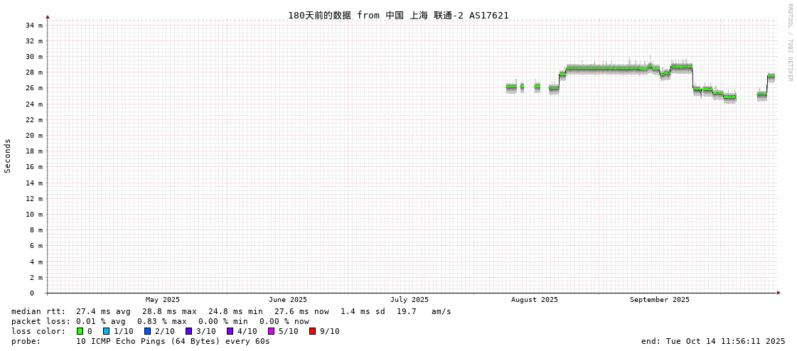The image size is (797, 351).
Task: Click the graph title with AS17621
Action: 398,15
